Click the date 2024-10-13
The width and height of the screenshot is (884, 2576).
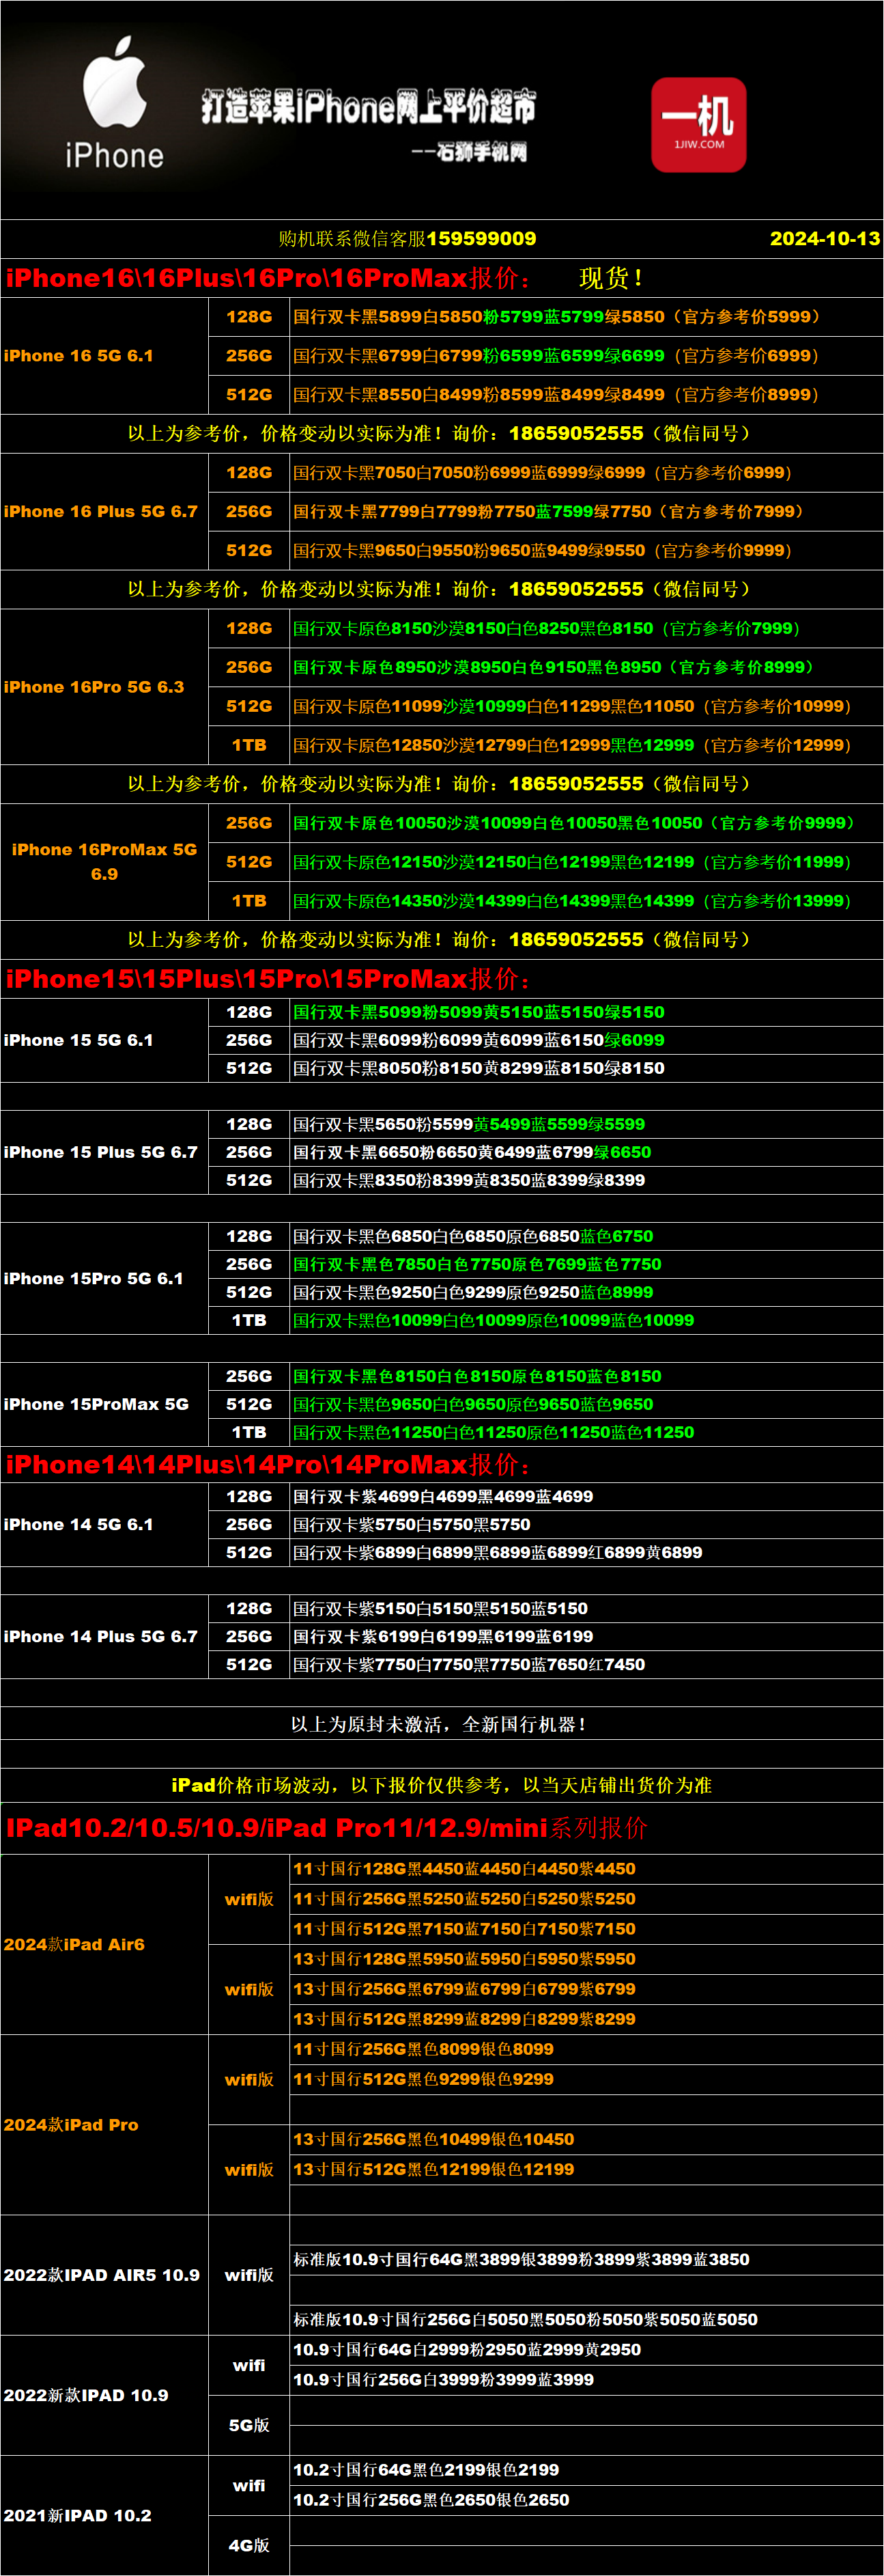825,239
